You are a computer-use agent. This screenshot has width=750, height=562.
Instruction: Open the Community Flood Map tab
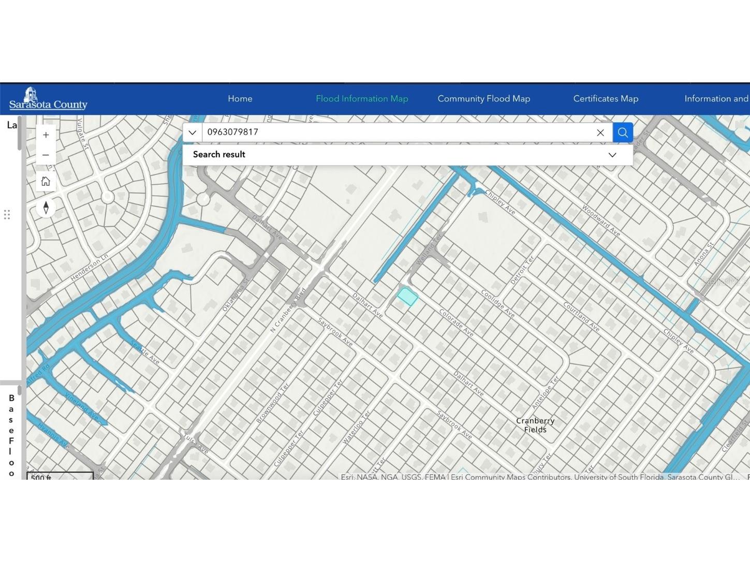(483, 99)
